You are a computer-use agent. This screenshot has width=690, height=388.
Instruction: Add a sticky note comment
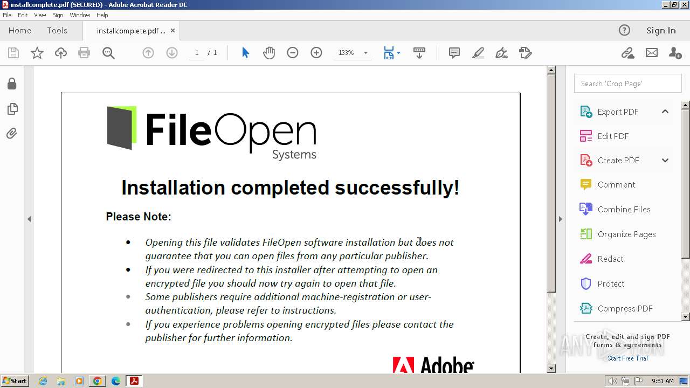point(454,53)
